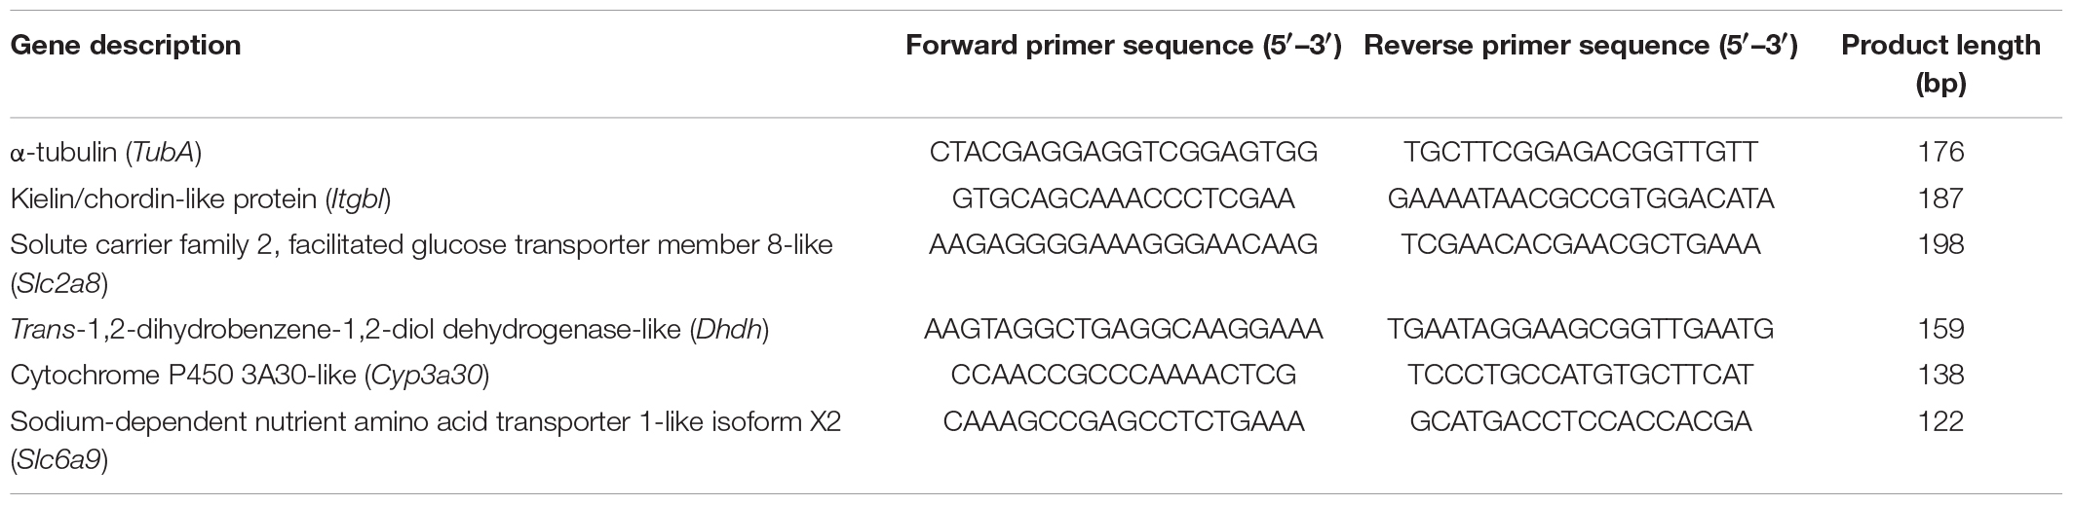Select the product length value 122
Viewport: 2074px width, 505px height.
(1940, 421)
